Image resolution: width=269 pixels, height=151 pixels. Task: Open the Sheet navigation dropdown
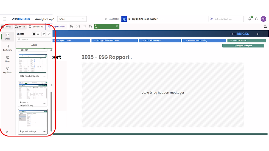click(72, 19)
